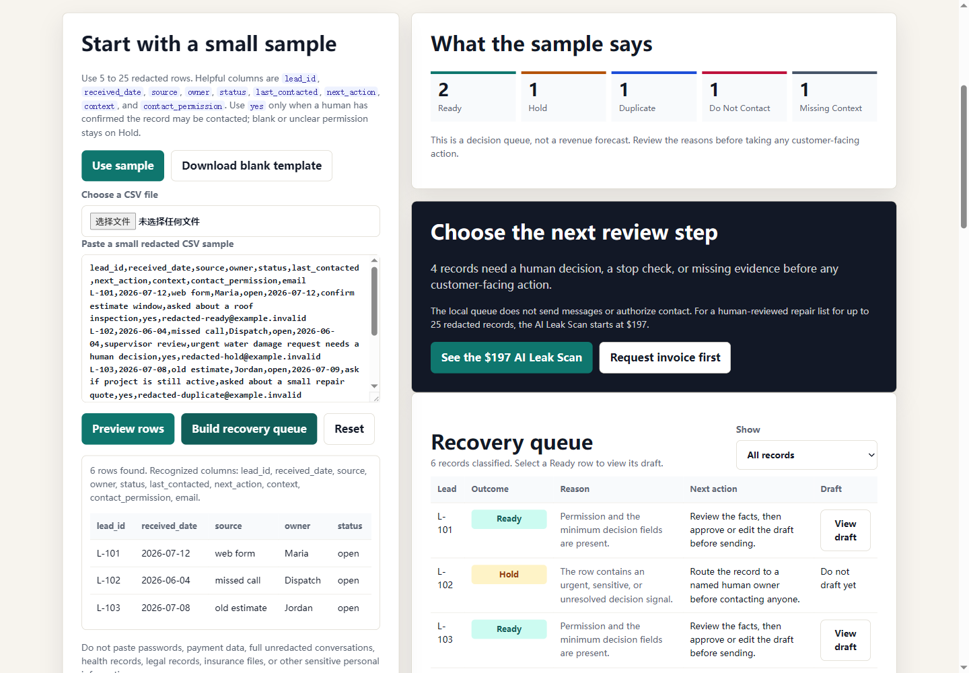
Task: Click the page vertical scrollbar thumb
Action: [964, 157]
